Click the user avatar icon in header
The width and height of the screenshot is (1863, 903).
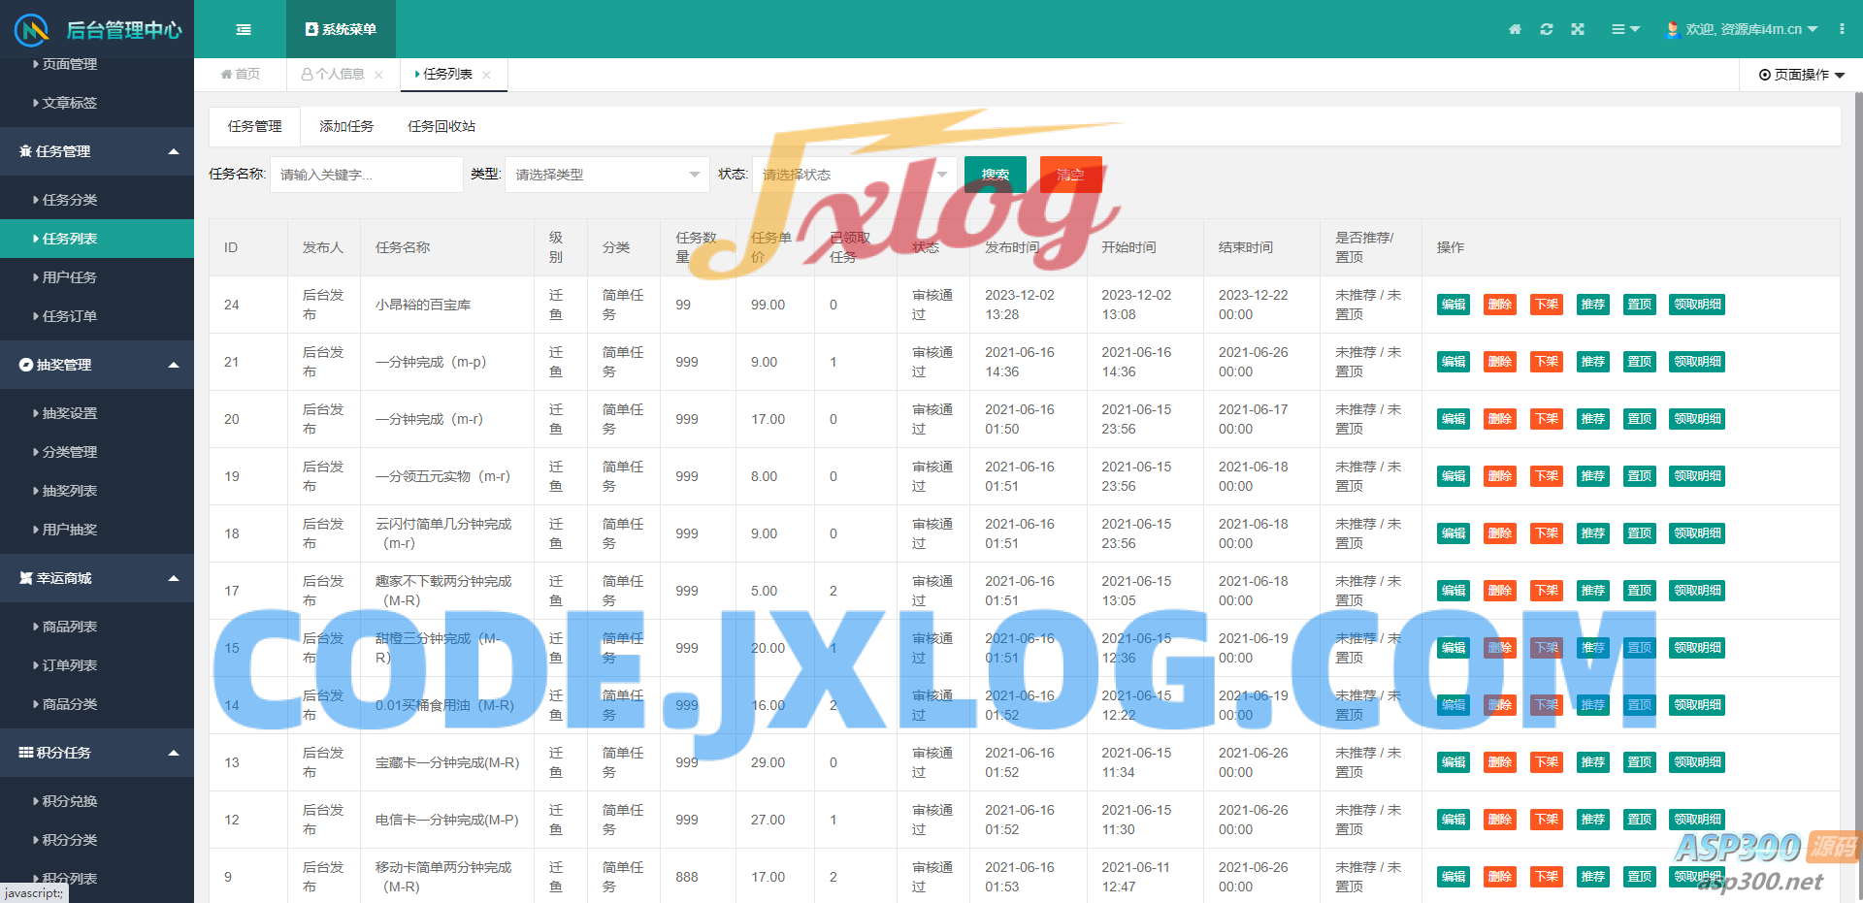click(1672, 29)
